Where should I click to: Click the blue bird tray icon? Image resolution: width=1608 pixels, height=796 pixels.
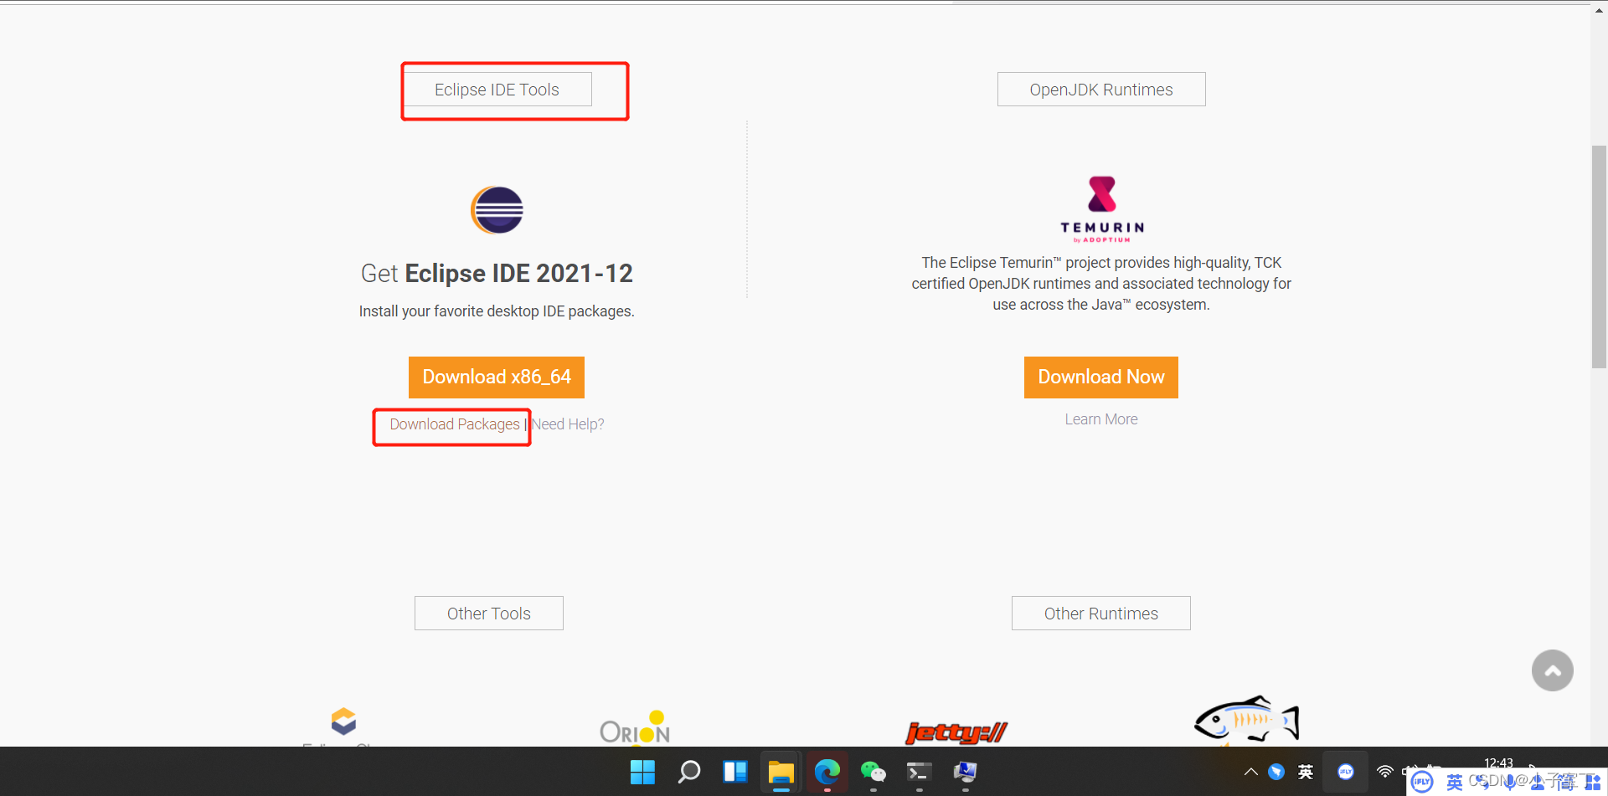[1276, 772]
